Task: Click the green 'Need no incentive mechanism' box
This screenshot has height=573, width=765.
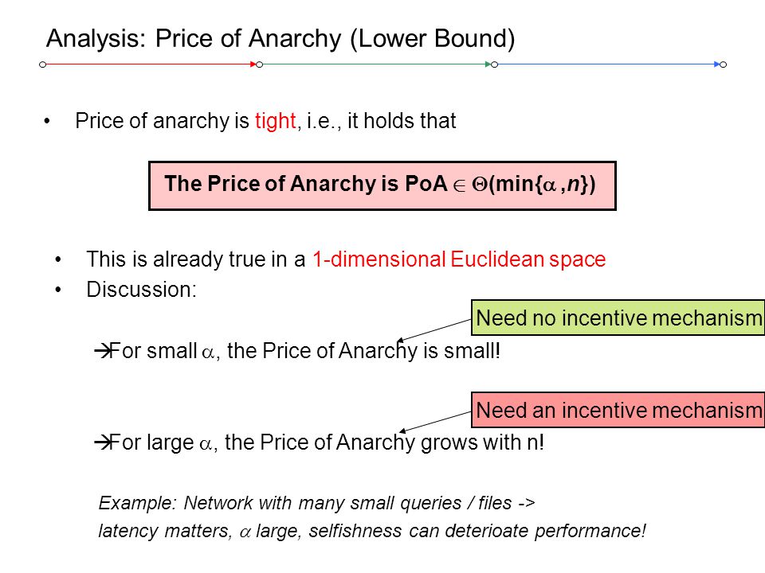Action: click(618, 318)
